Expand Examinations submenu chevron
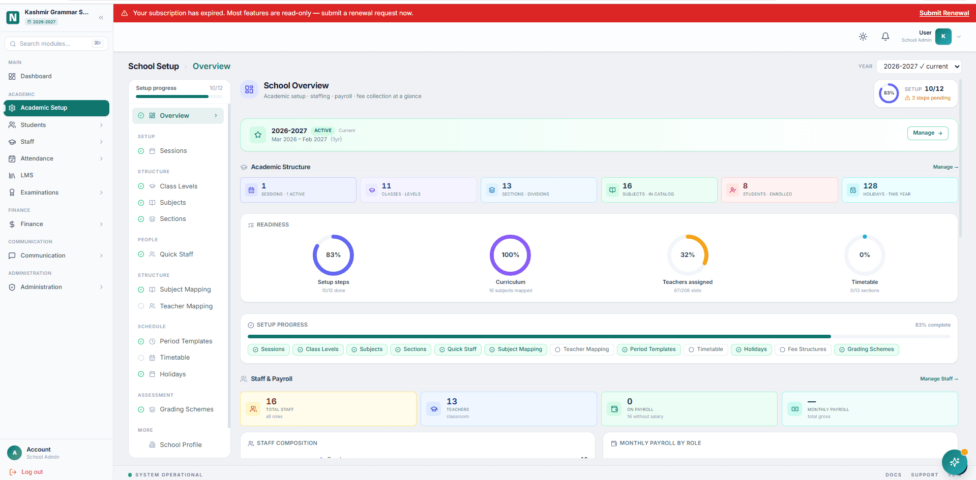This screenshot has width=976, height=480. 101,193
